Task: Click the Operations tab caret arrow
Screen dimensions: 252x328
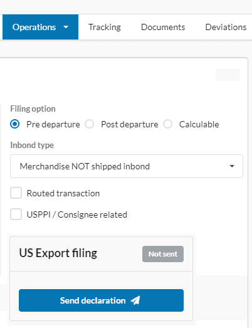Action: pyautogui.click(x=66, y=27)
